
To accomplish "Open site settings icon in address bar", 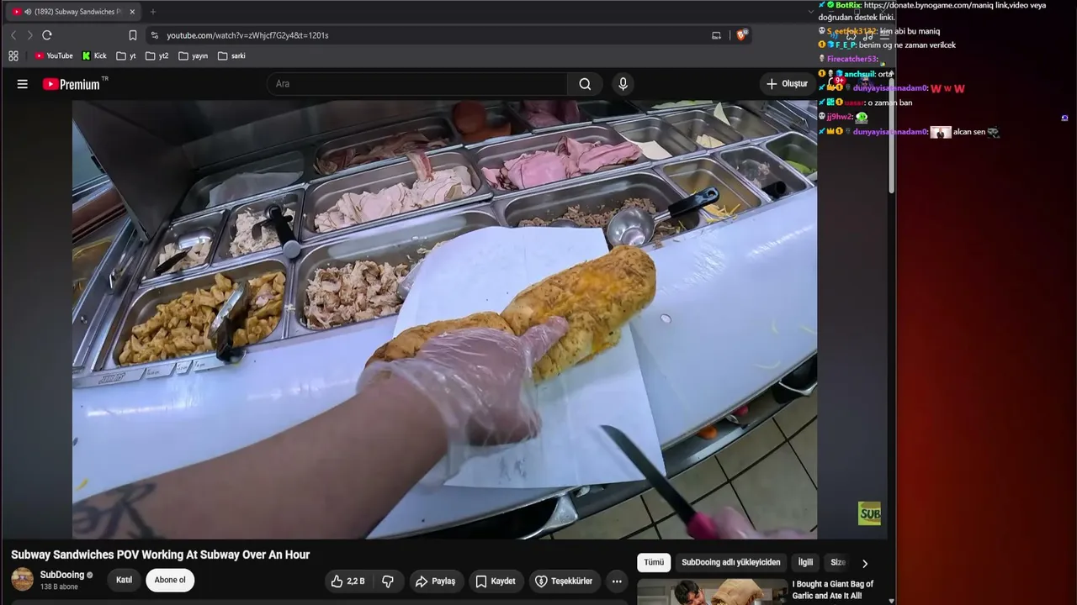I will pos(154,35).
